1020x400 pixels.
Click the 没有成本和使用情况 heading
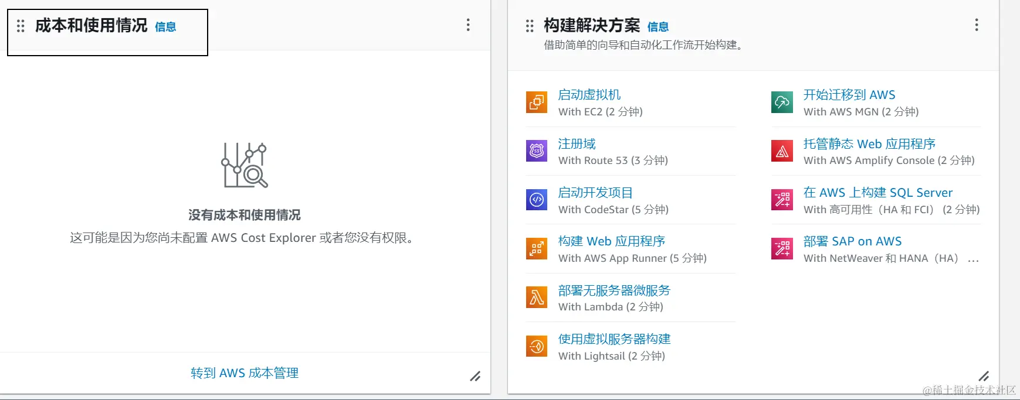(x=245, y=215)
